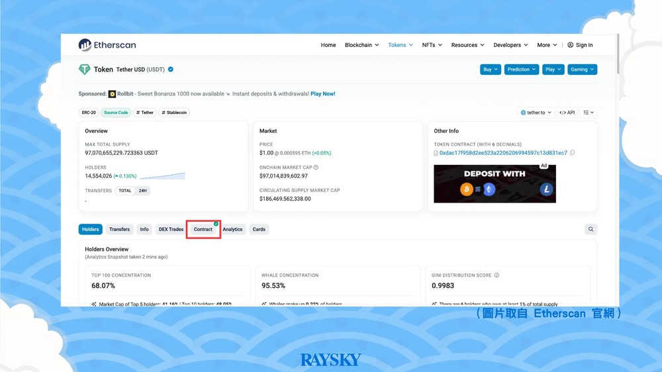Open the Play dropdown

click(x=553, y=70)
